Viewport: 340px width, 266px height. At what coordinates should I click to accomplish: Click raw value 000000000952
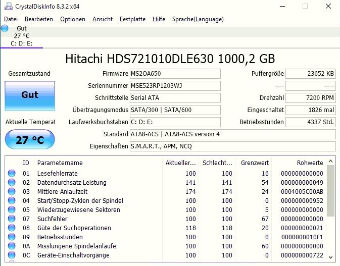(302, 201)
